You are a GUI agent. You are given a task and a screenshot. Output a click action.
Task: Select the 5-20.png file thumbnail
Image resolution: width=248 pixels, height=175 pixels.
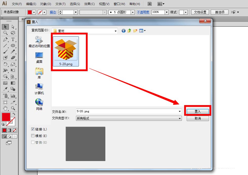66,51
